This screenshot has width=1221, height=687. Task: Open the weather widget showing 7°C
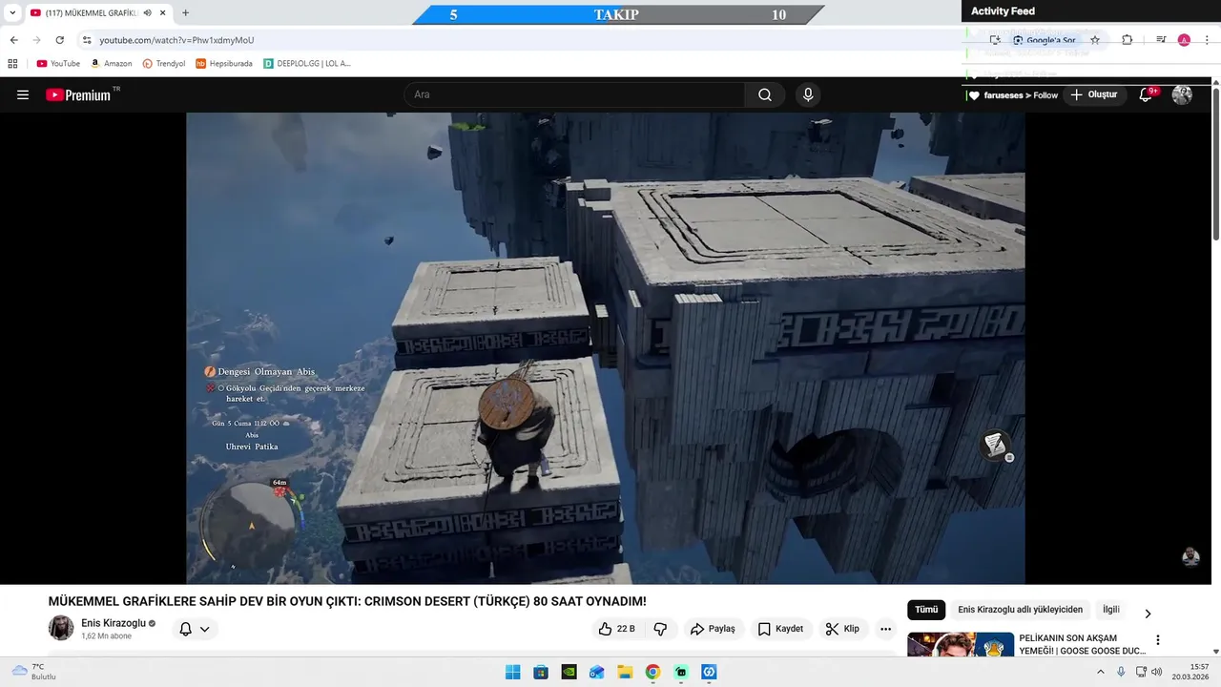tap(34, 672)
